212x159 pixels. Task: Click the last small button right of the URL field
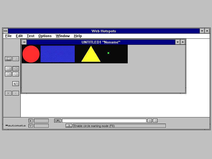tap(155, 121)
